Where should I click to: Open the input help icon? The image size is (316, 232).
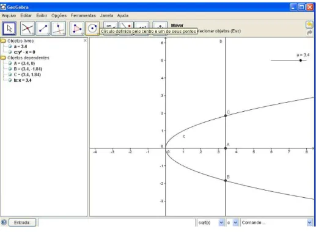coord(4,222)
